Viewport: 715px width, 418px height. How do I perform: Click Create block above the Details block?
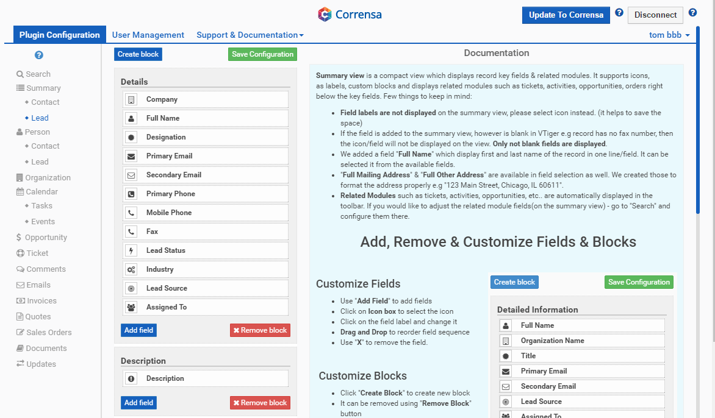click(x=138, y=54)
